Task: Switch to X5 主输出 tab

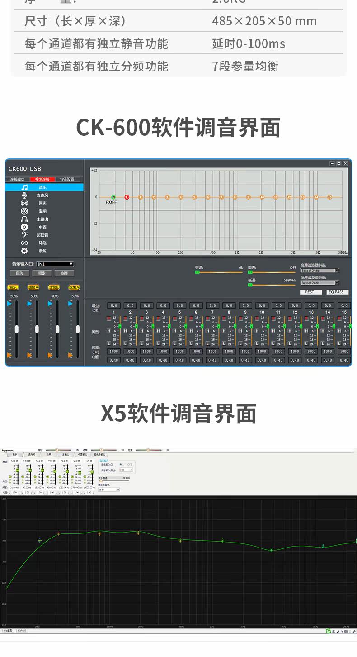Action: 65,454
